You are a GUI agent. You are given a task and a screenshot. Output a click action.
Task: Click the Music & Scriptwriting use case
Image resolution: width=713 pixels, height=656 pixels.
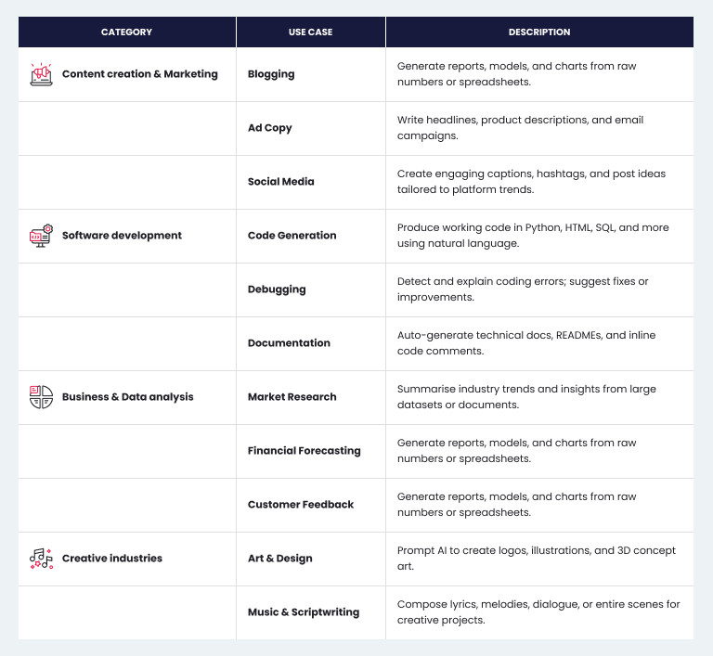pos(304,612)
